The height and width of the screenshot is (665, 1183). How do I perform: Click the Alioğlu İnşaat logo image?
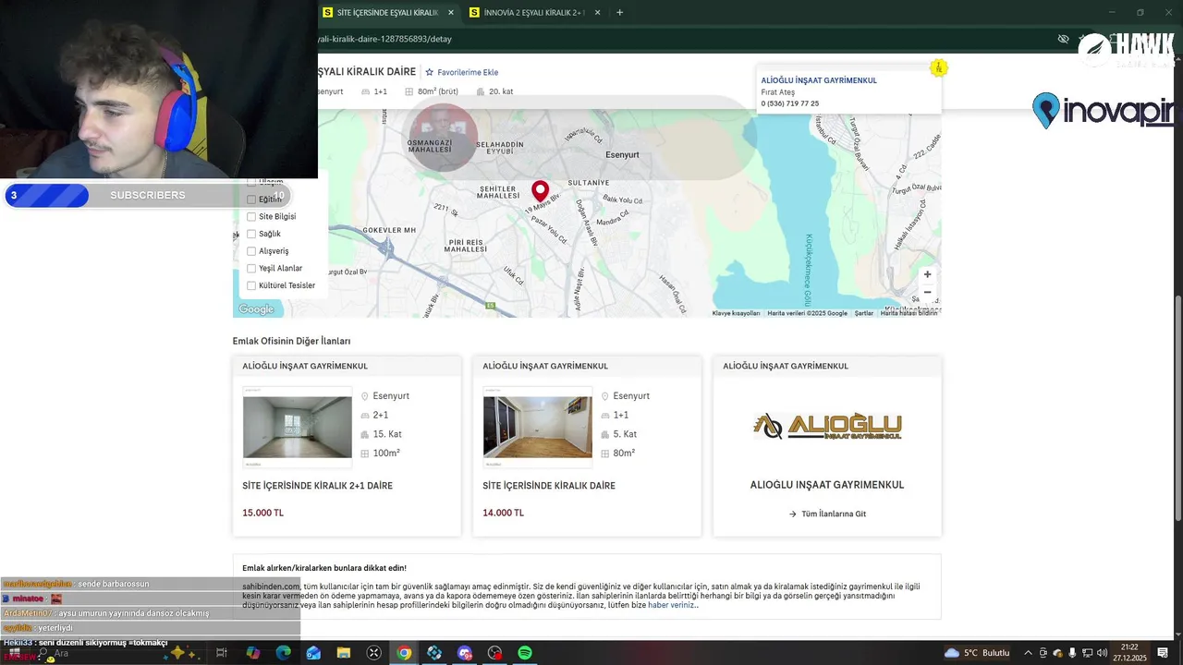coord(827,426)
